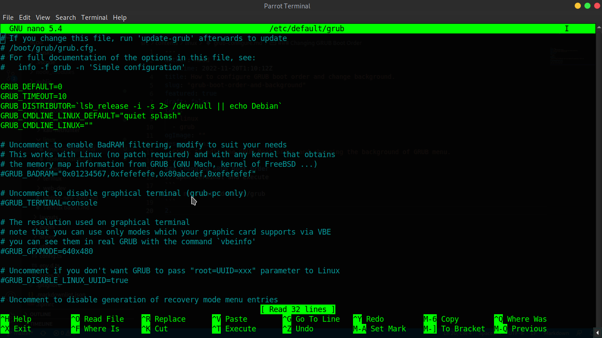This screenshot has width=602, height=338.
Task: Click the "If you change this file" comment
Action: (144, 38)
